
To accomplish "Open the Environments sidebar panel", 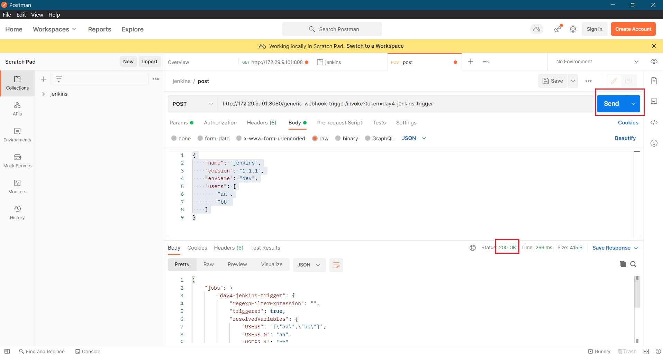I will pyautogui.click(x=17, y=135).
